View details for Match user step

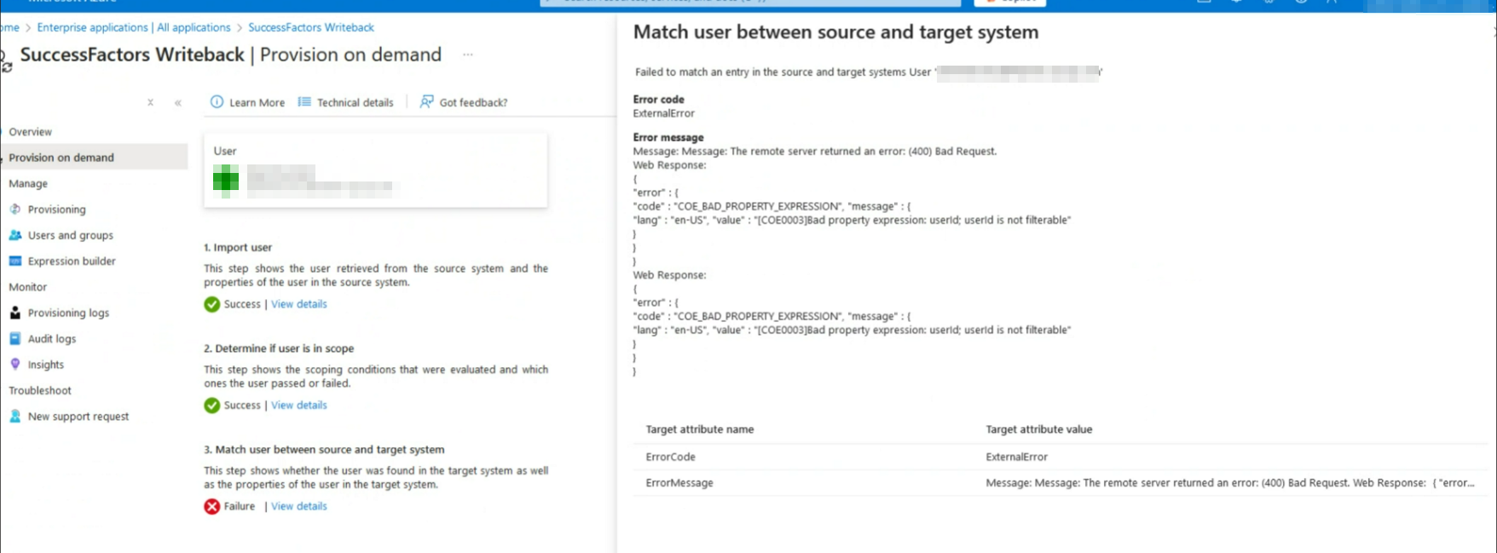pyautogui.click(x=299, y=506)
